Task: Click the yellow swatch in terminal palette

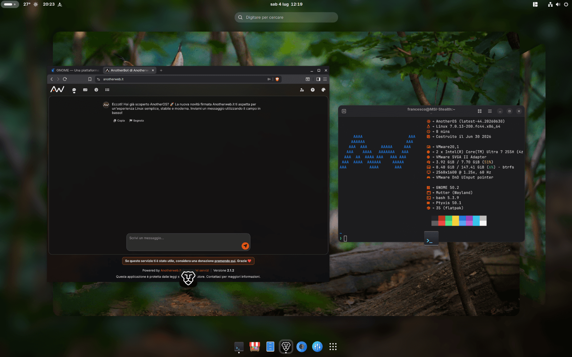Action: point(456,221)
